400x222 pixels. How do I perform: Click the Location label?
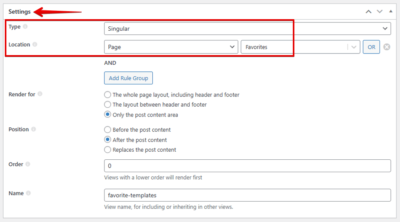[19, 45]
